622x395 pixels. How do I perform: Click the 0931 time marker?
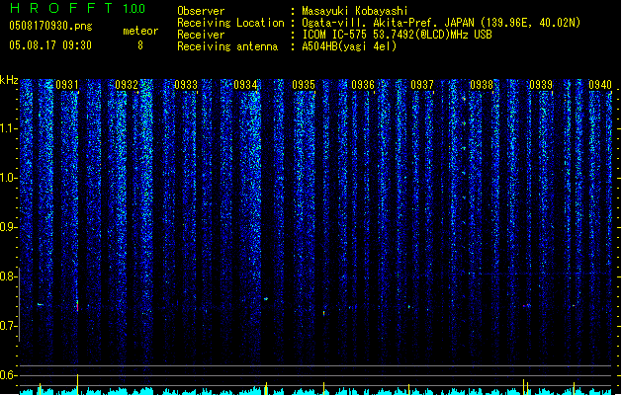[x=67, y=85]
